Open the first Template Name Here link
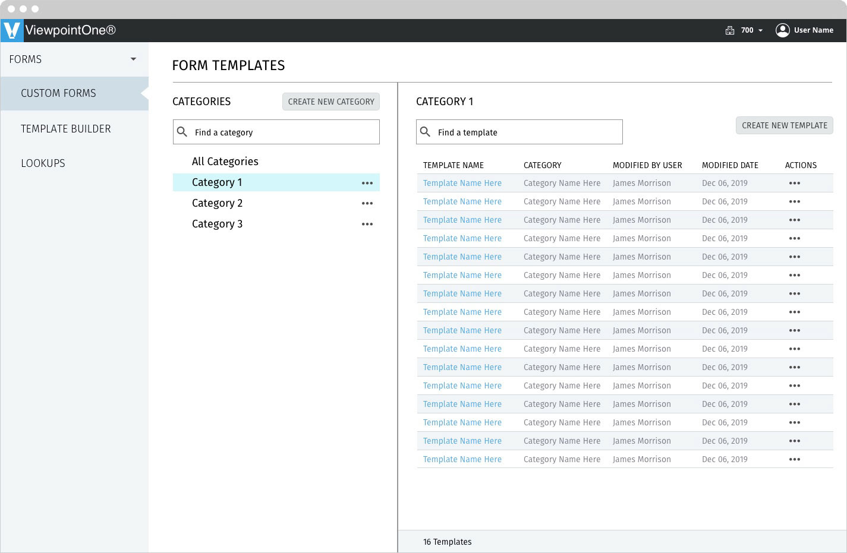This screenshot has width=847, height=553. pos(462,184)
